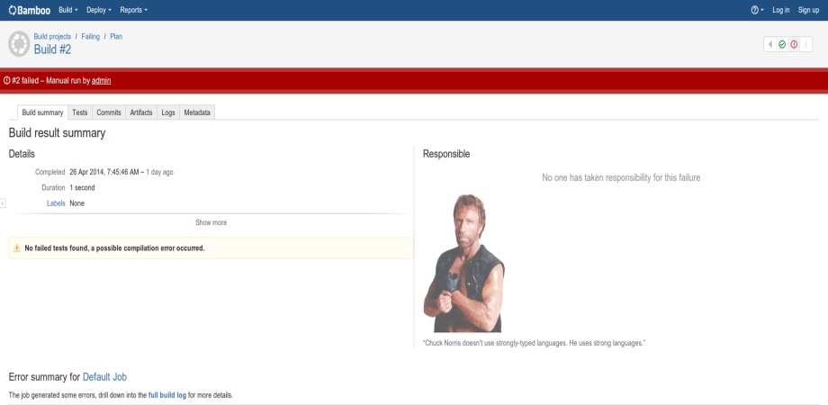Viewport: 828px width, 405px height.
Task: Click the plan avatar icon beside Build #2
Action: tap(19, 43)
